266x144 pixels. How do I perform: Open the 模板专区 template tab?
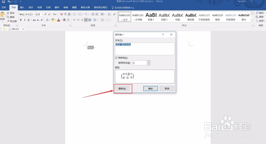coord(14,29)
